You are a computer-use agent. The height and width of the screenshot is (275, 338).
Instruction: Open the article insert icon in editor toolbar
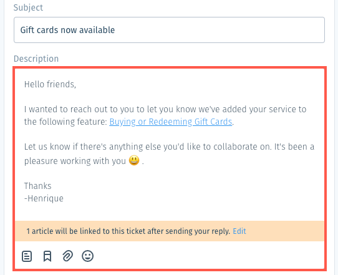(27, 256)
